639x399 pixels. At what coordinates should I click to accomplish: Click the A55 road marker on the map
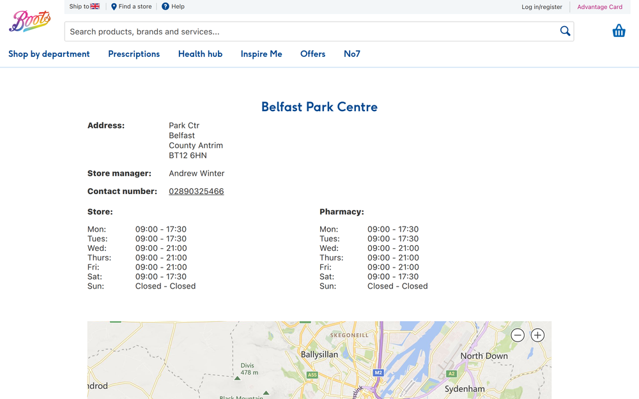(312, 375)
